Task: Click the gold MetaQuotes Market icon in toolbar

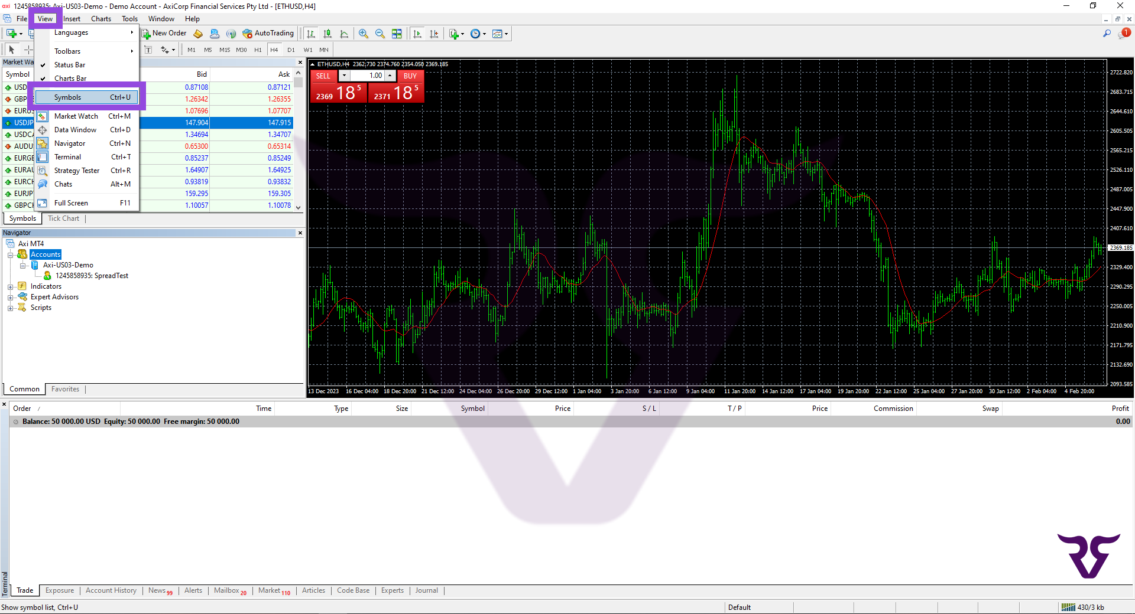Action: [198, 34]
